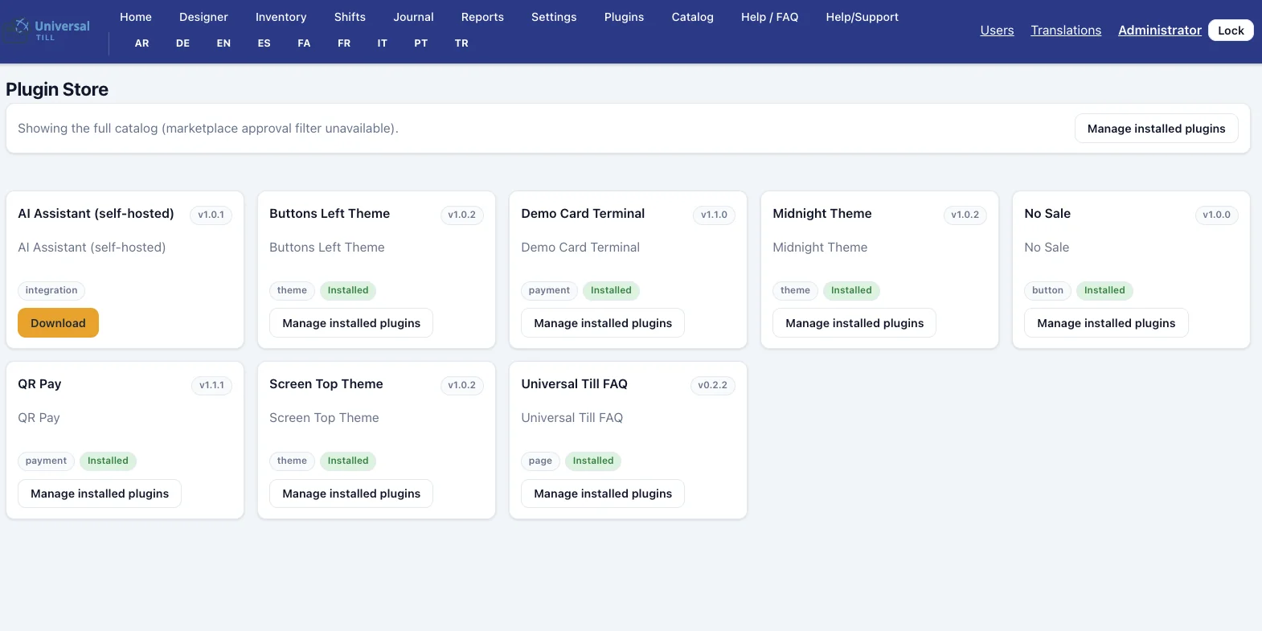The image size is (1262, 631).
Task: Open the Users link
Action: click(997, 31)
